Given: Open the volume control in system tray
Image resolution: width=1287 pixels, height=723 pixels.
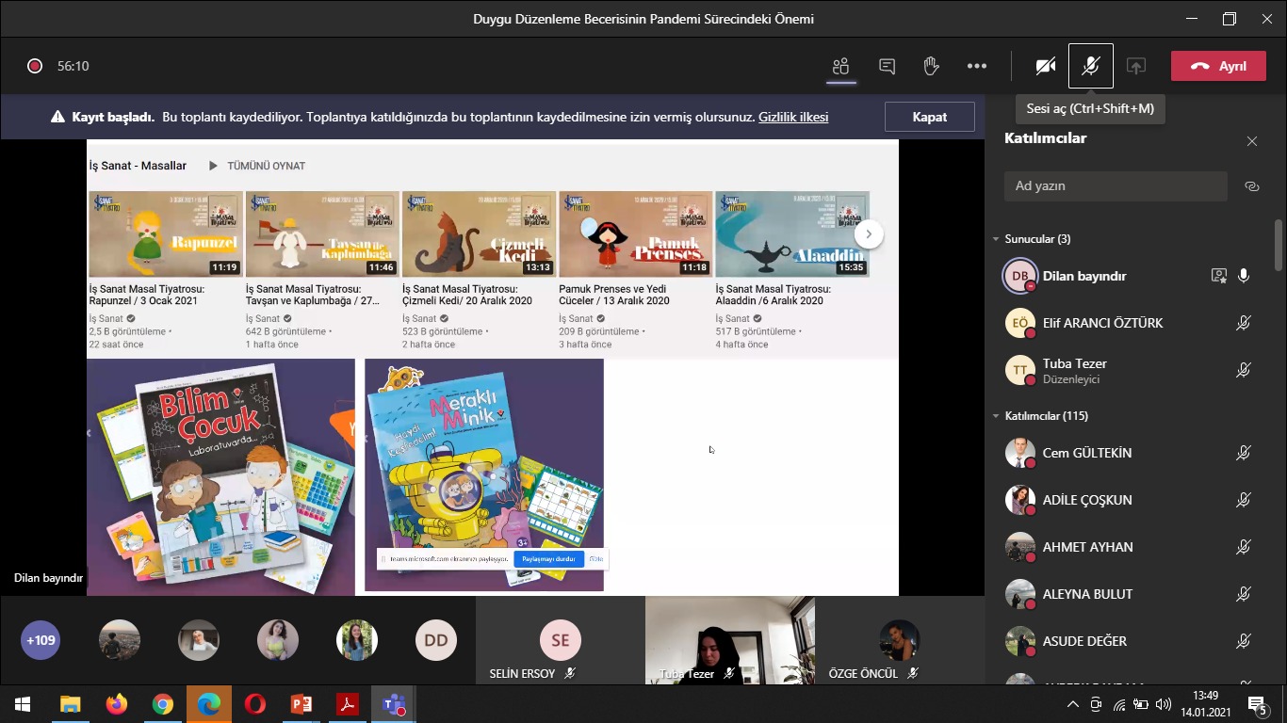Looking at the screenshot, I should [x=1164, y=704].
